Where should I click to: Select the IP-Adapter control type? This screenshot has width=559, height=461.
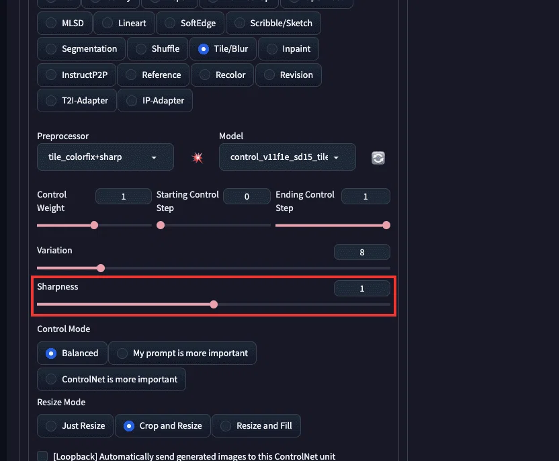click(155, 101)
